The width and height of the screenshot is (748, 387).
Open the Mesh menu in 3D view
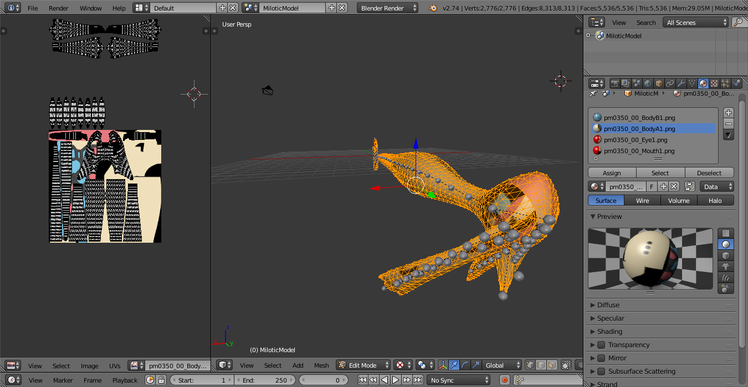(x=321, y=365)
